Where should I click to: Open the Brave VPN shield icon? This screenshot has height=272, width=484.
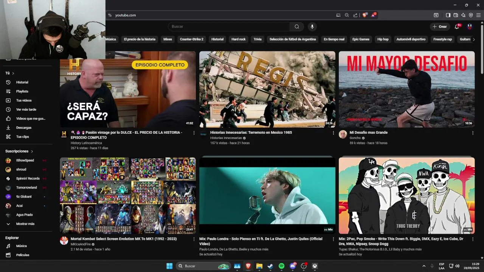[471, 15]
